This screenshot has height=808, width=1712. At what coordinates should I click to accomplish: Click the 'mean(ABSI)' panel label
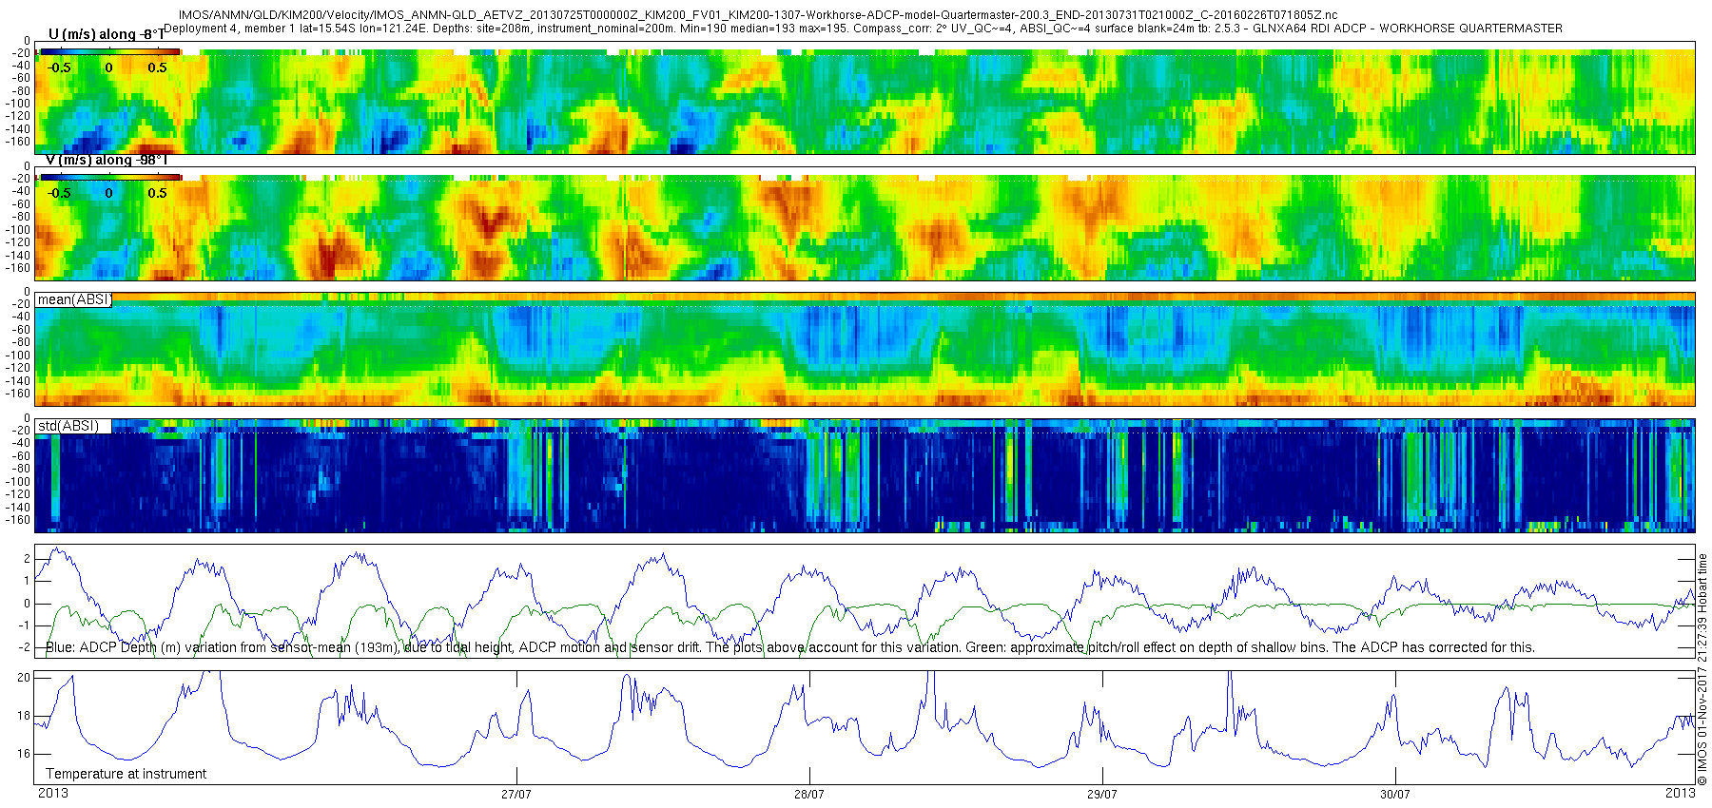pyautogui.click(x=74, y=299)
